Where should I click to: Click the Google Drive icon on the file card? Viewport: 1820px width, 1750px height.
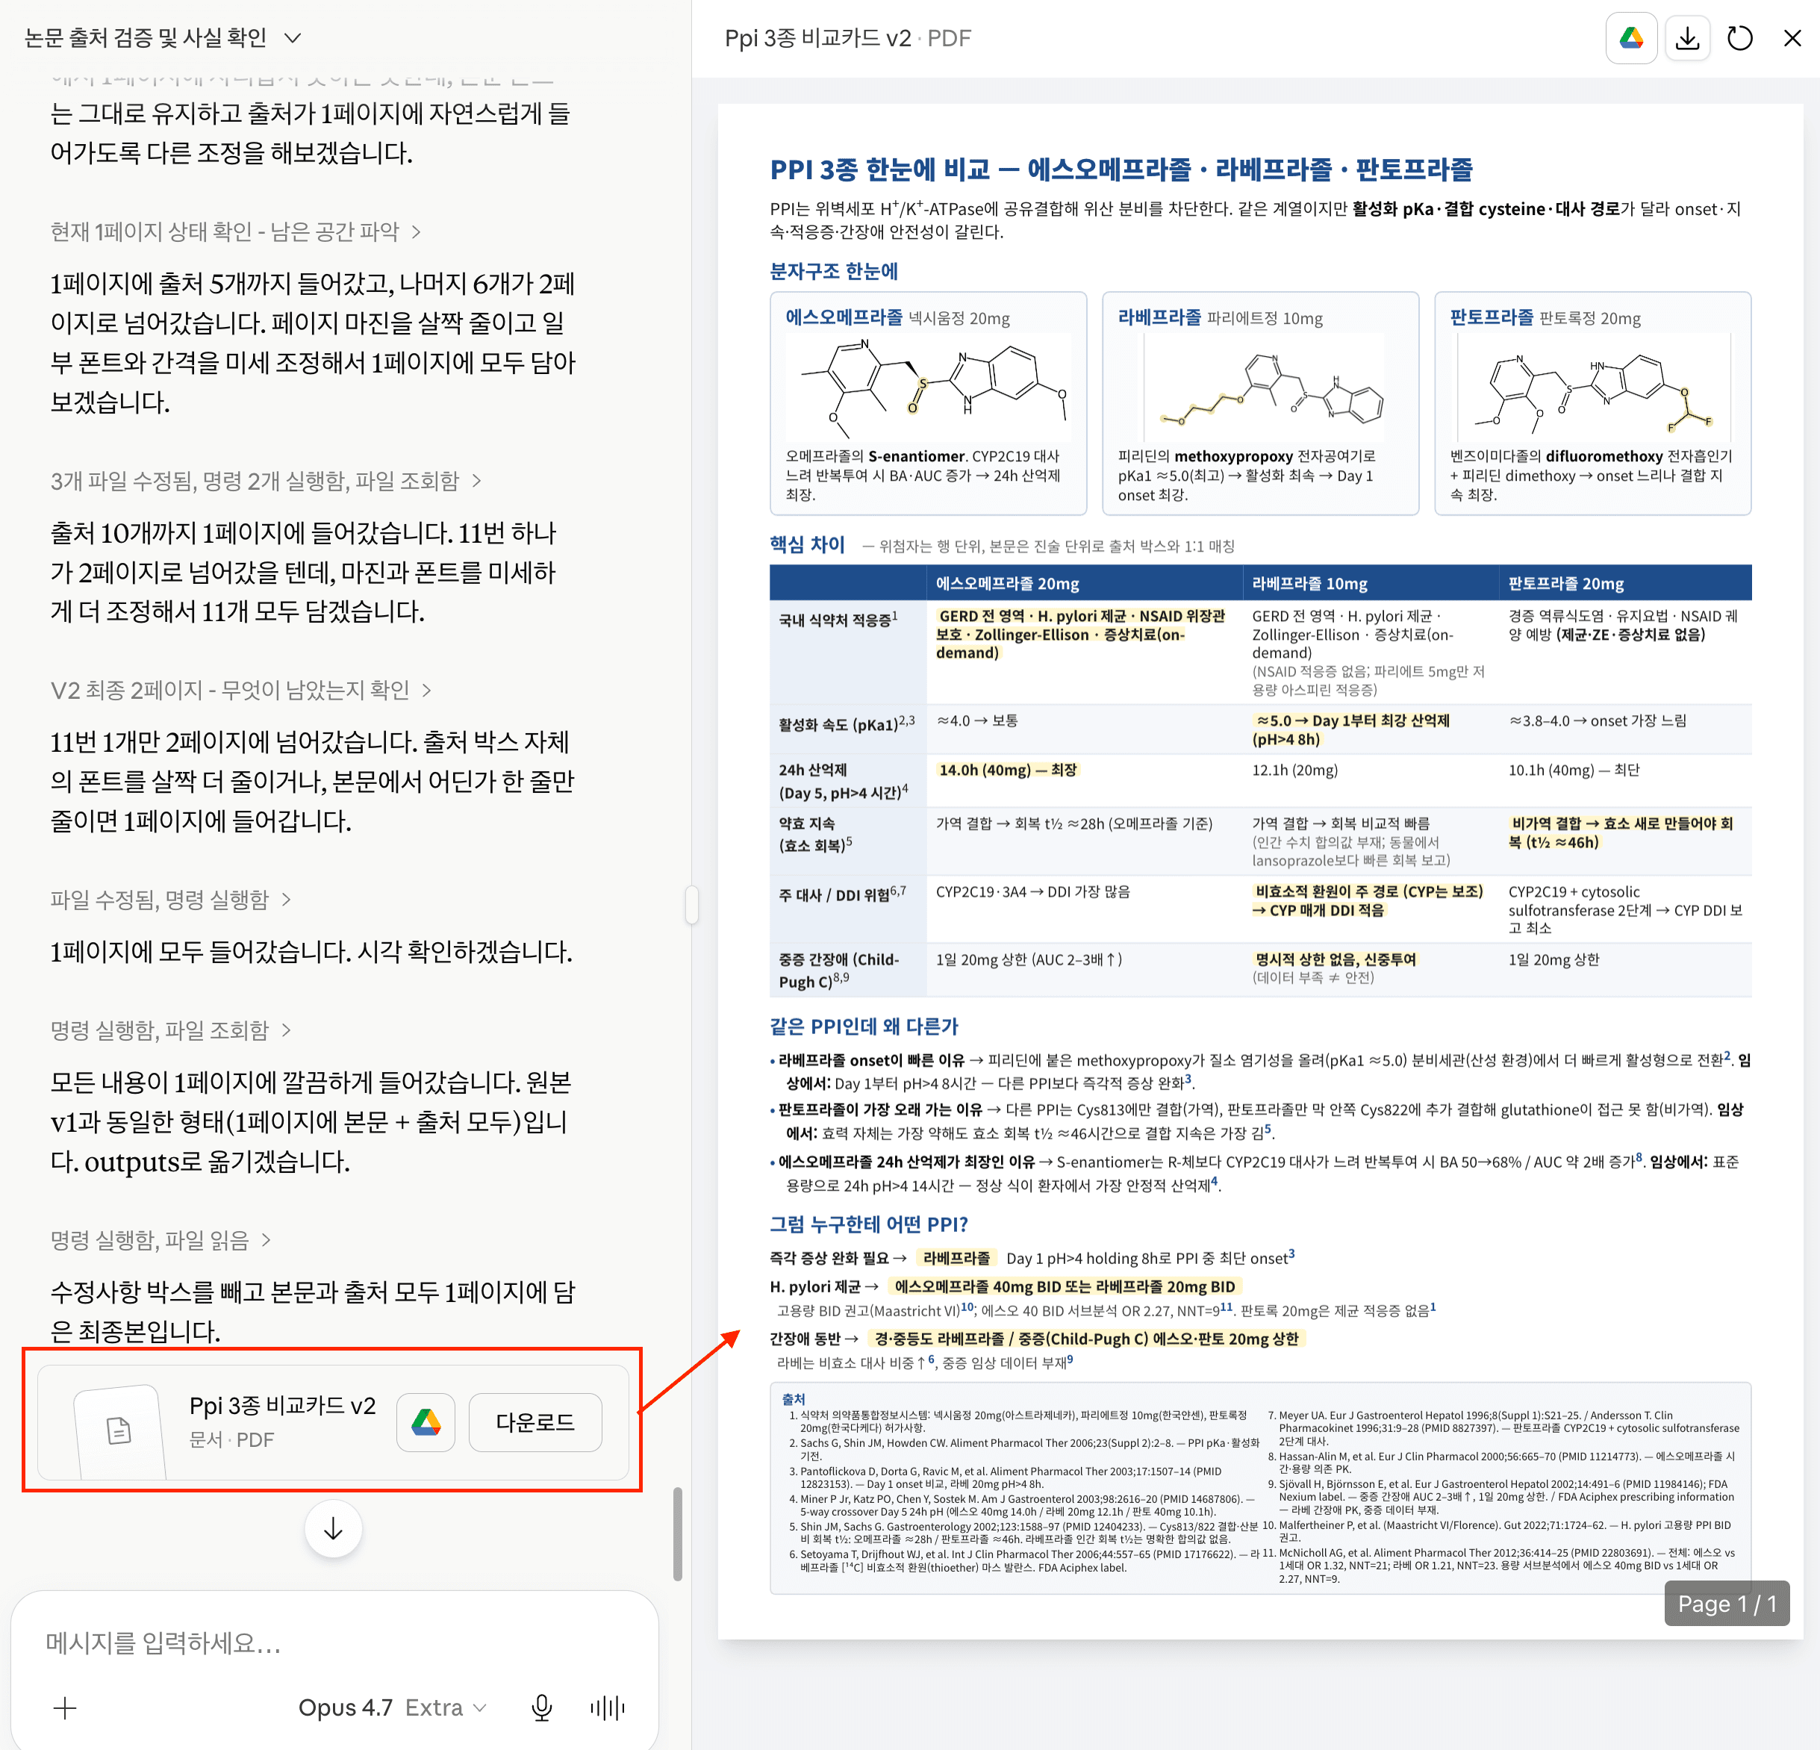[426, 1422]
